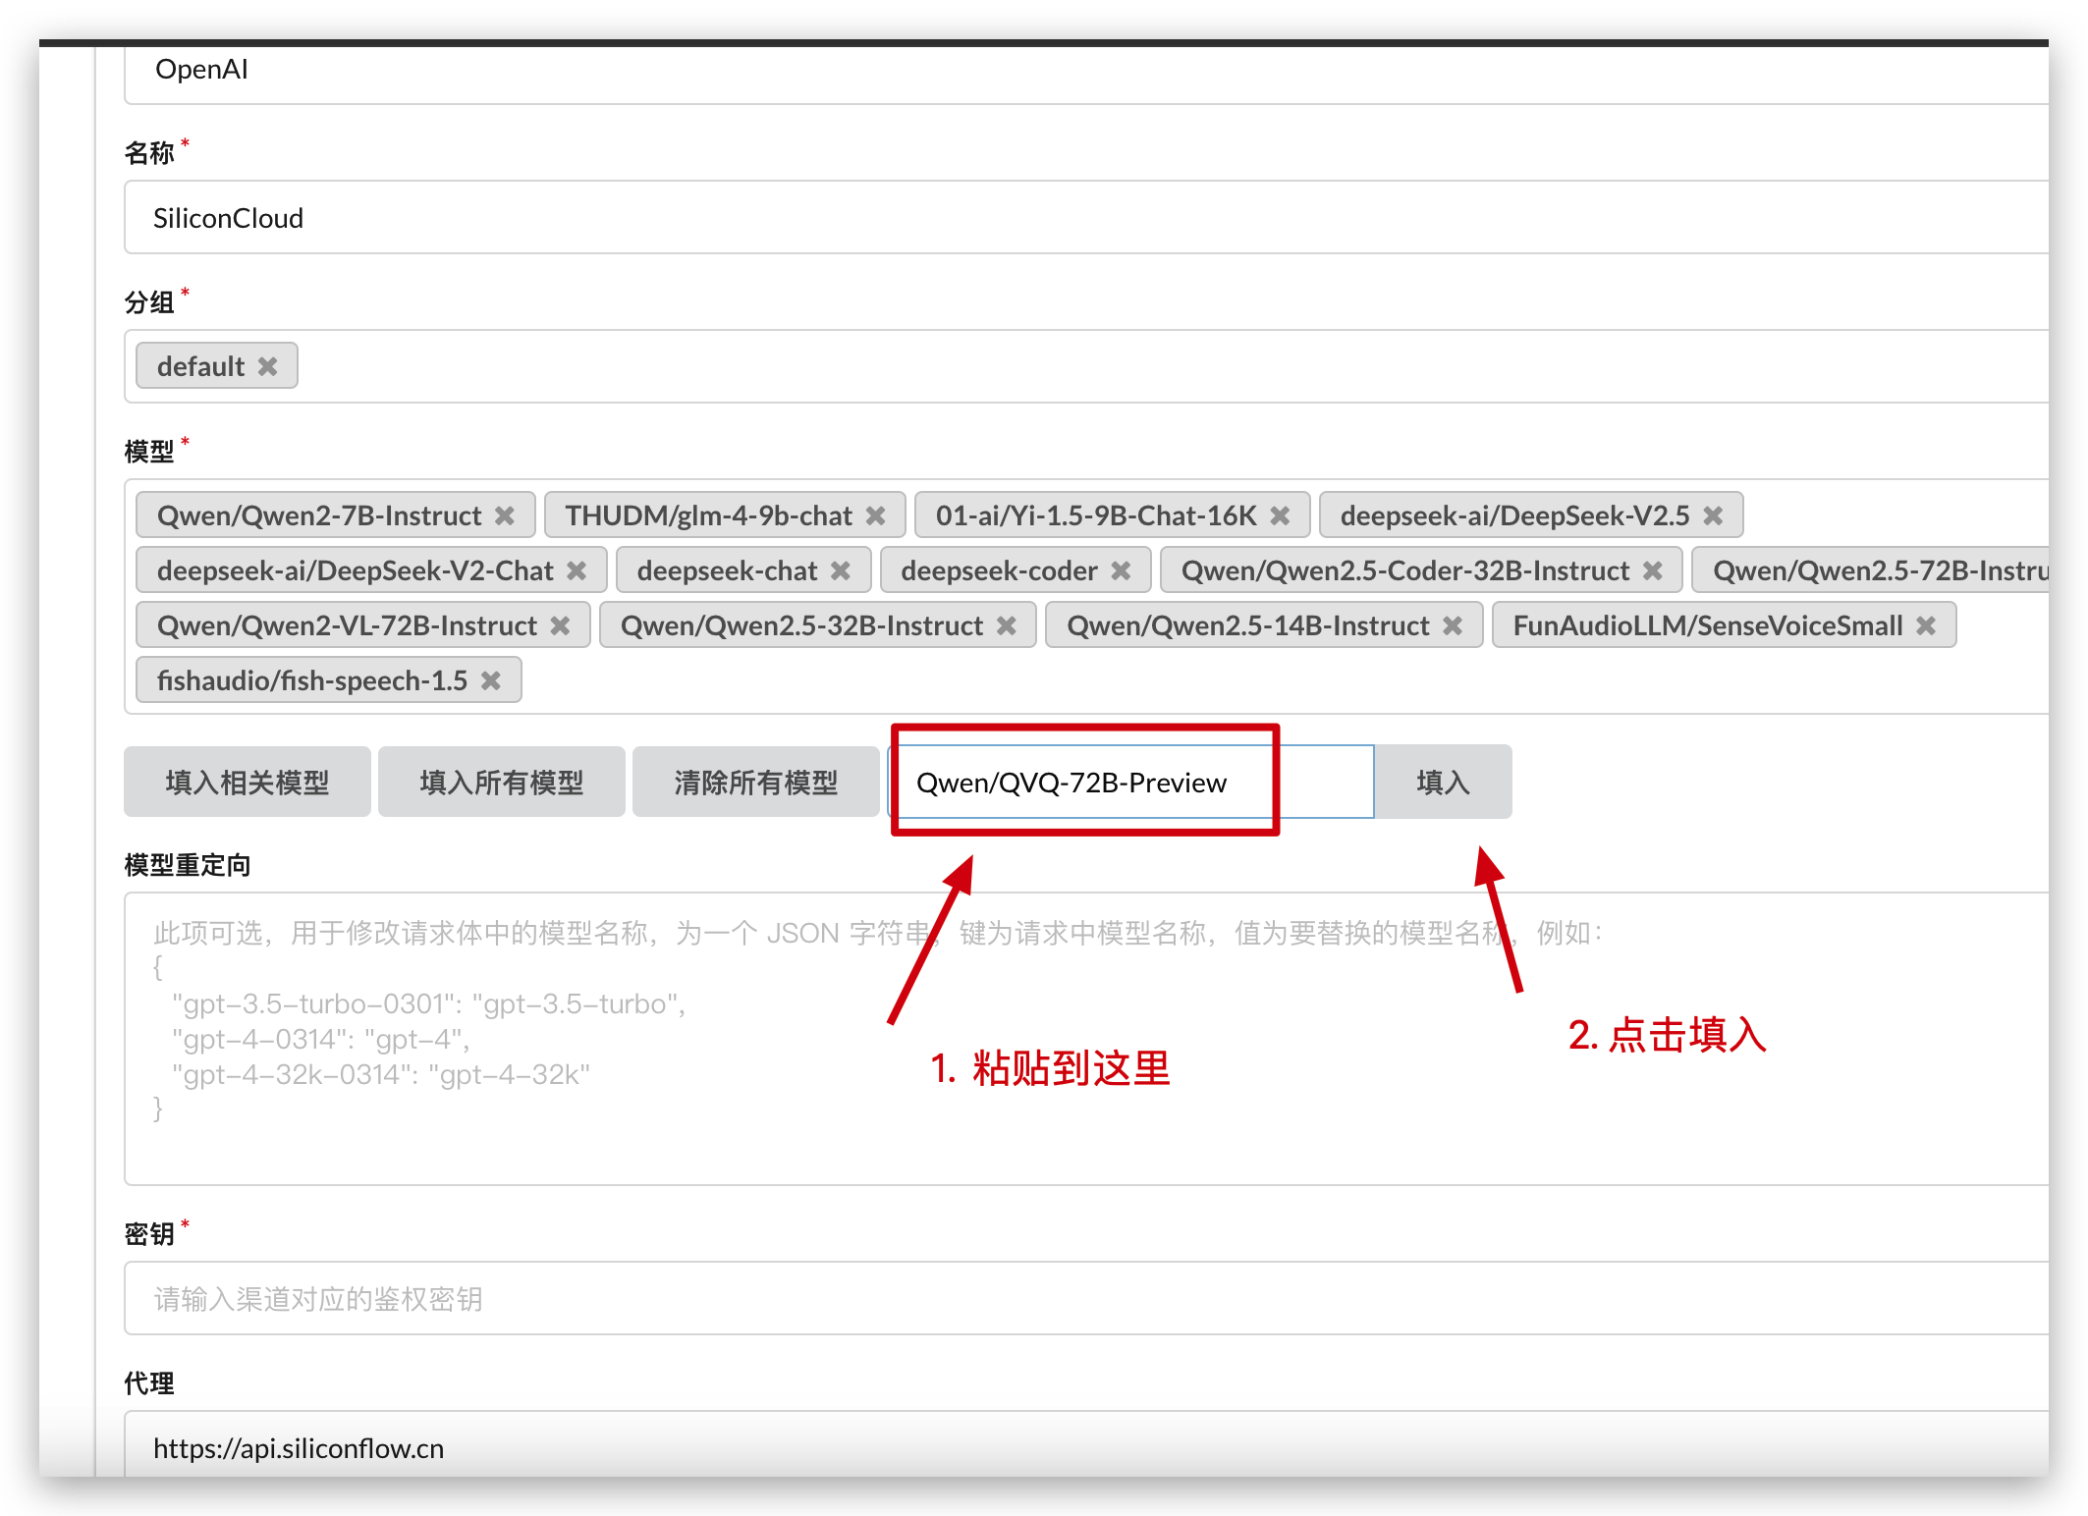Delete 01-ai/Yi-1.5-9B-Chat-16K tag
Screen dimensions: 2088x1516
[1280, 515]
